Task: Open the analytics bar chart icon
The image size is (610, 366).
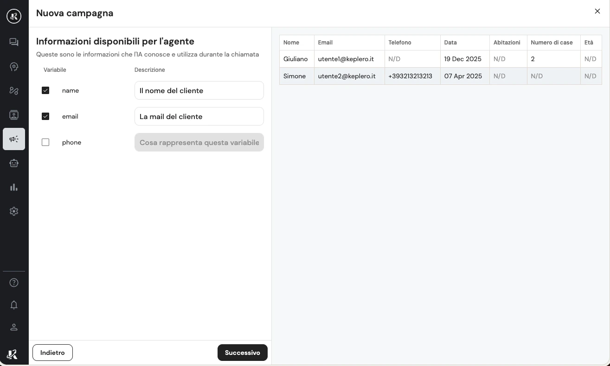Action: pos(14,187)
